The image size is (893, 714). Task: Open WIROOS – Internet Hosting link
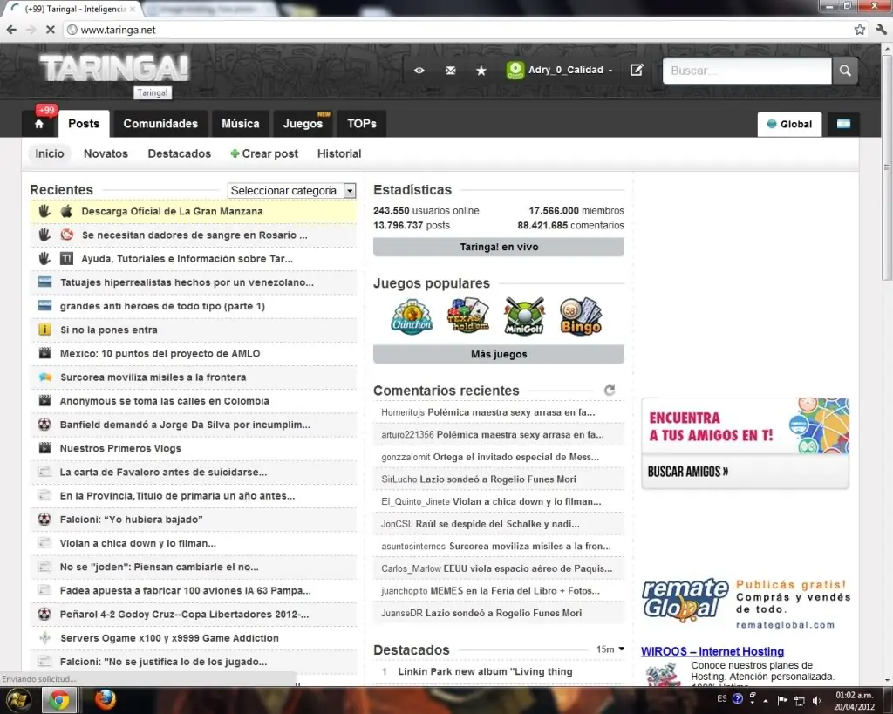pyautogui.click(x=712, y=651)
